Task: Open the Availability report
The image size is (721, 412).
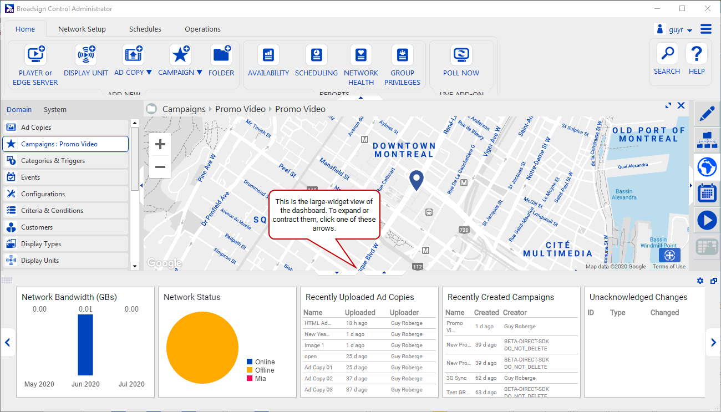Action: (268, 61)
